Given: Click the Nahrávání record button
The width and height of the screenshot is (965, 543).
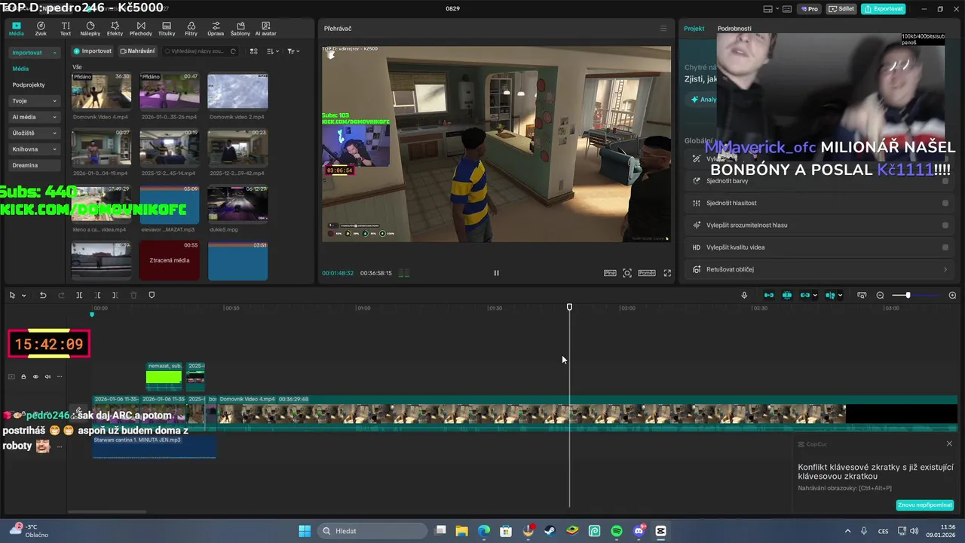Looking at the screenshot, I should pyautogui.click(x=137, y=51).
